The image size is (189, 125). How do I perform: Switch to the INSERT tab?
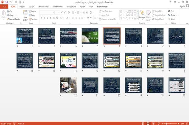pos(22,7)
